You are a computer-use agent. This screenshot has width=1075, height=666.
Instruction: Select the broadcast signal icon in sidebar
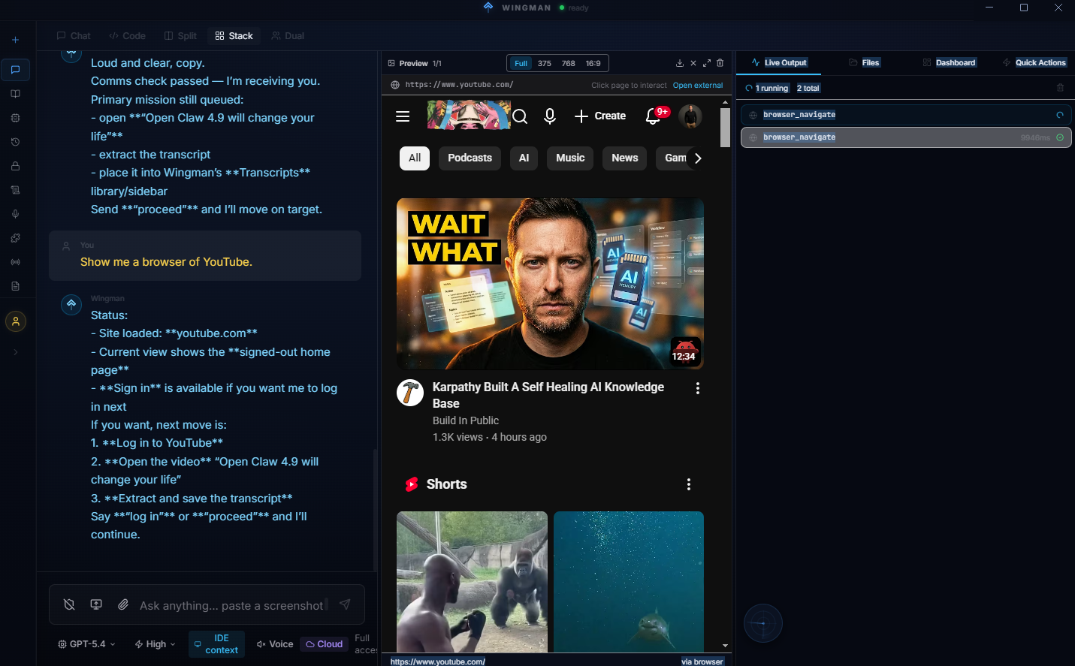click(x=15, y=262)
